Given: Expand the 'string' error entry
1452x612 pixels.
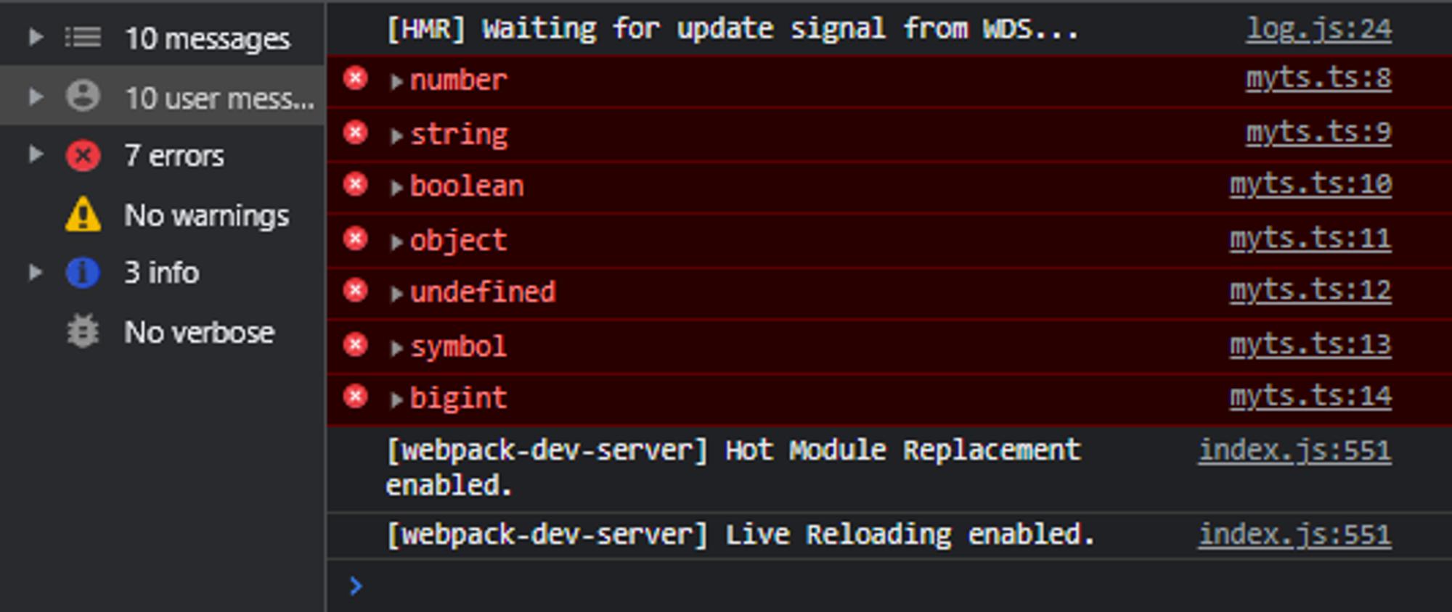Looking at the screenshot, I should (396, 136).
